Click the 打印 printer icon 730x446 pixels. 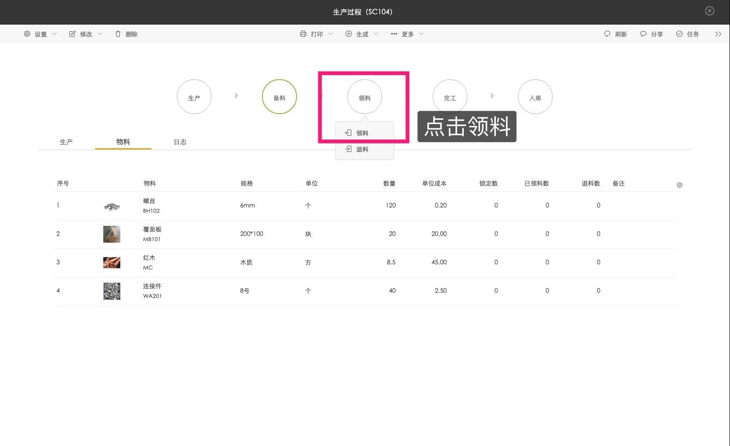tap(303, 34)
